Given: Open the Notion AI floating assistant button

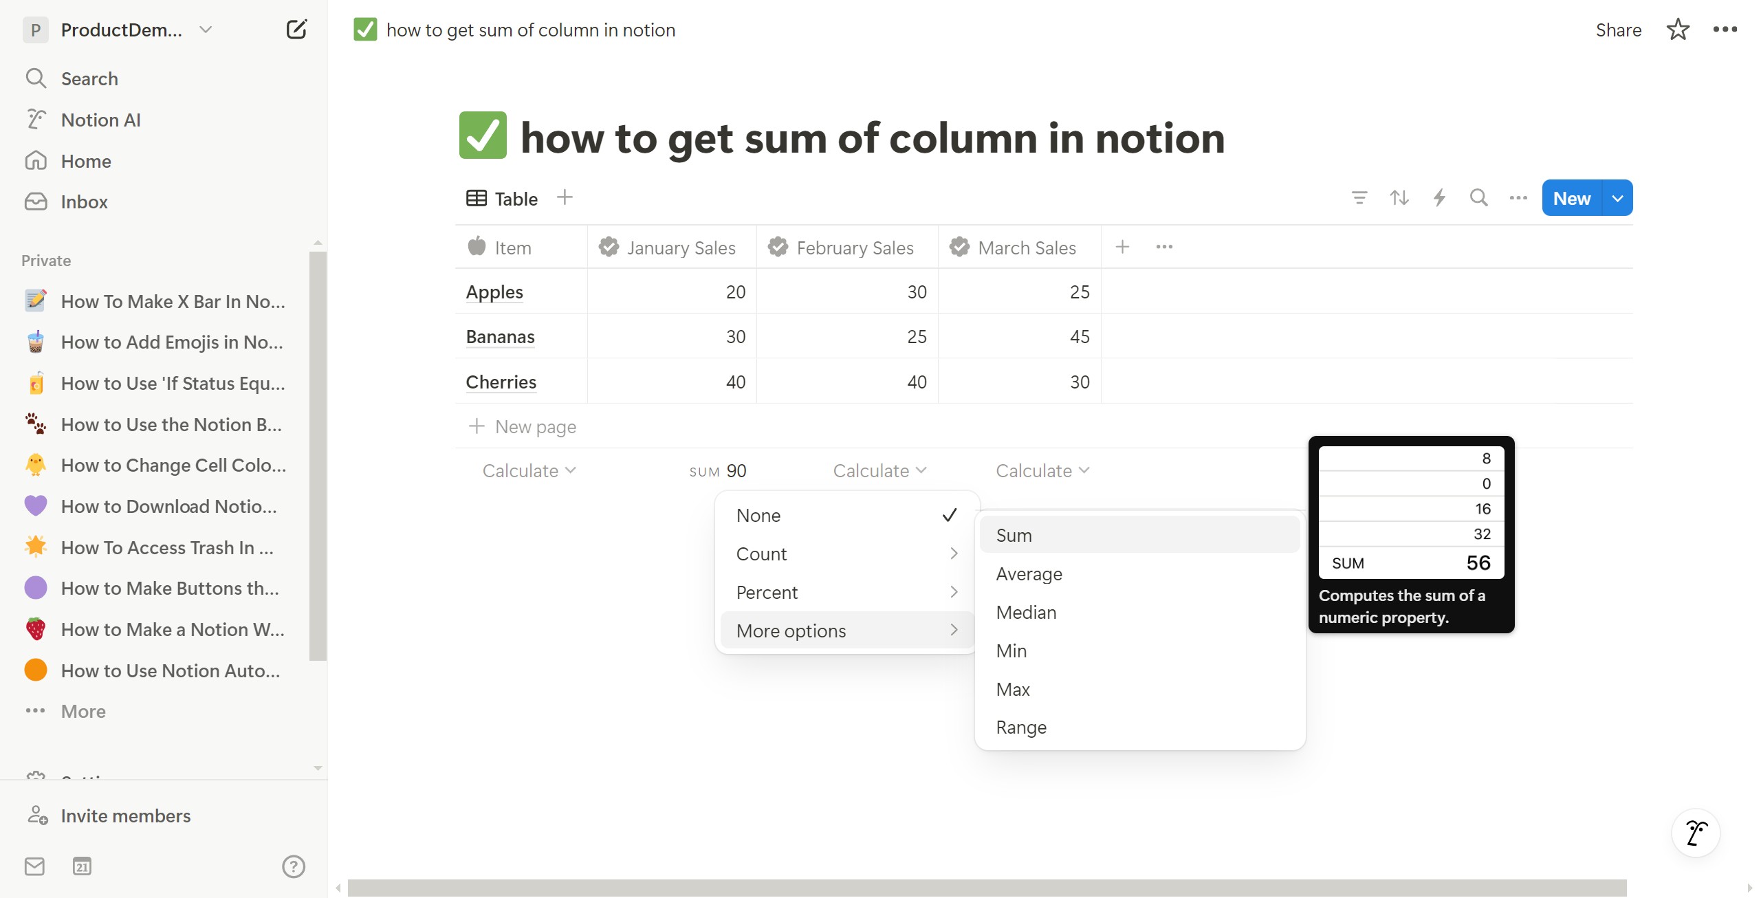Looking at the screenshot, I should [1696, 833].
